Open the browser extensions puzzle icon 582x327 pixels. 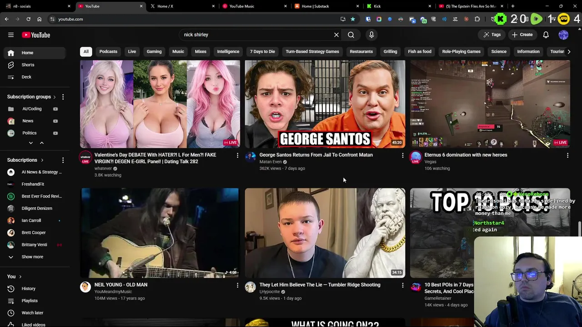477,19
